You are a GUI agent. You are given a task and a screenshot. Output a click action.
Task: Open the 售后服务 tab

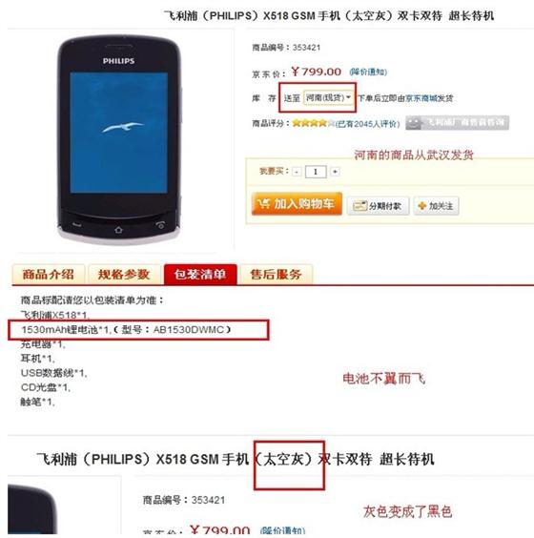(277, 275)
